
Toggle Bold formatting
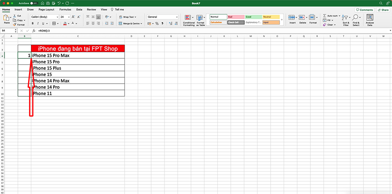coord(33,24)
